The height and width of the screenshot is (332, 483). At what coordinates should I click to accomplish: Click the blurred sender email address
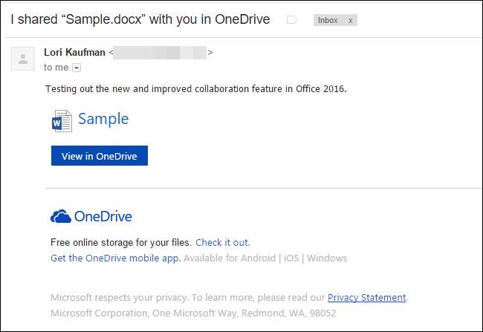coord(160,52)
